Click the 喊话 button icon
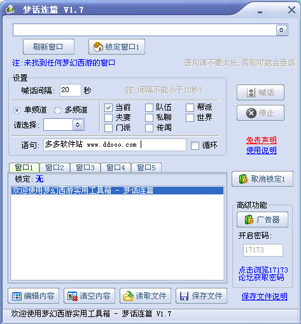301x324 pixels. (251, 93)
